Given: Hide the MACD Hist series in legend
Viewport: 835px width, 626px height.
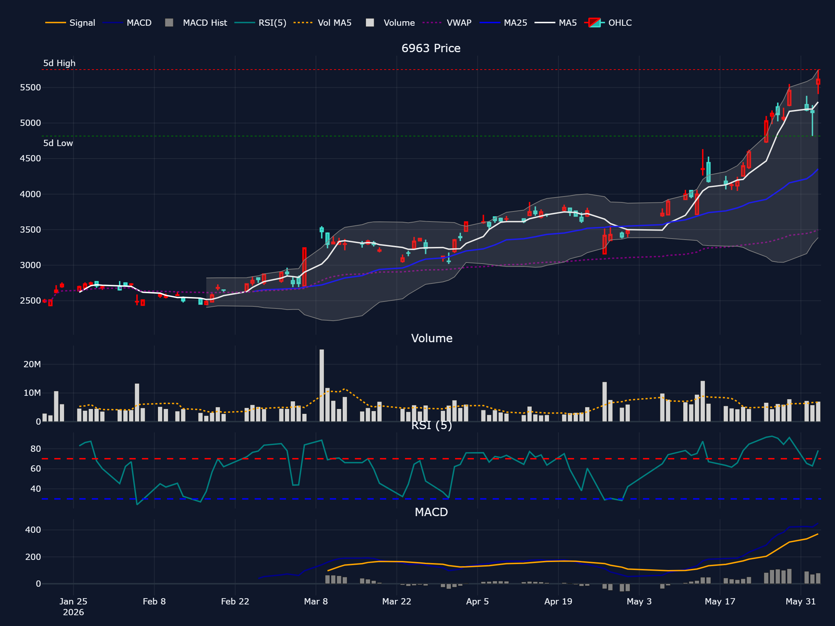Looking at the screenshot, I should pyautogui.click(x=196, y=23).
